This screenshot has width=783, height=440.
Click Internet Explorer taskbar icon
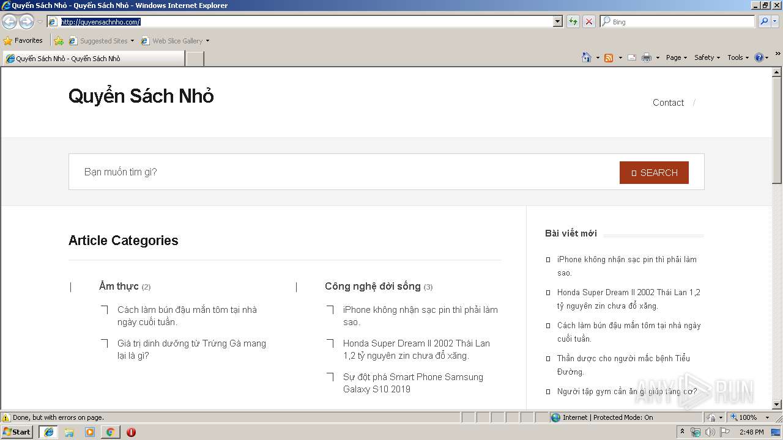(48, 431)
